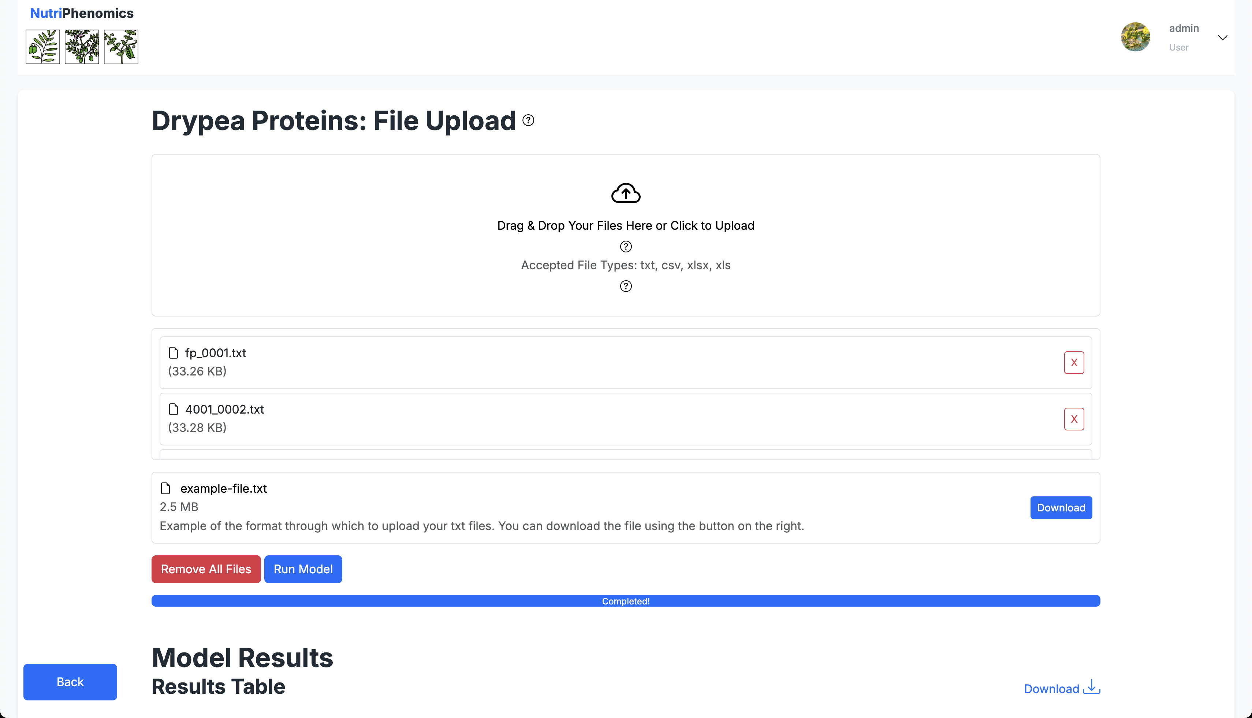This screenshot has width=1252, height=718.
Task: Remove fp_0001.txt with its X button
Action: click(x=1074, y=362)
